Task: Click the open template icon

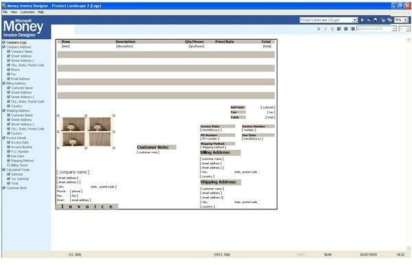Action: click(369, 20)
